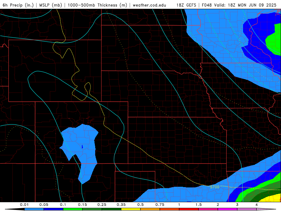The width and height of the screenshot is (281, 211).
Task: Click the bright green 0.1–0.15 legend swatch
Action: coord(73,209)
